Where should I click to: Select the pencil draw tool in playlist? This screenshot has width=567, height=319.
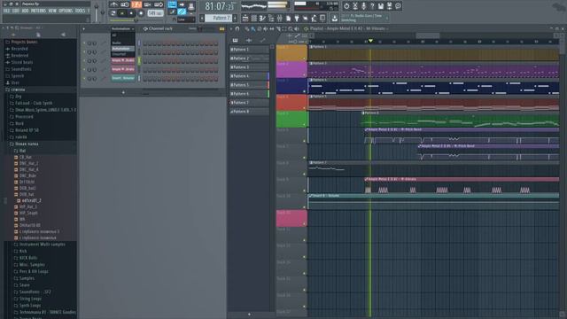[247, 28]
